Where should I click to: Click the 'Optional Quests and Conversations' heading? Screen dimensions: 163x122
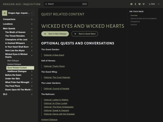78,43
